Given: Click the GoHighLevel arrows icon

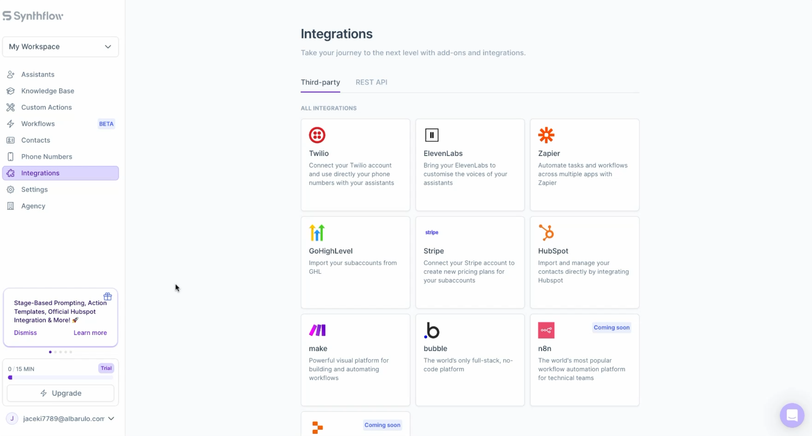Looking at the screenshot, I should coord(317,233).
